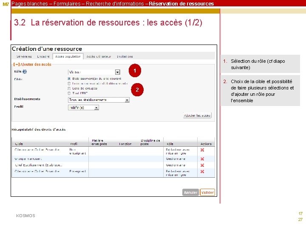
Task: Click the Discipline de poste column header
Action: 150,142
